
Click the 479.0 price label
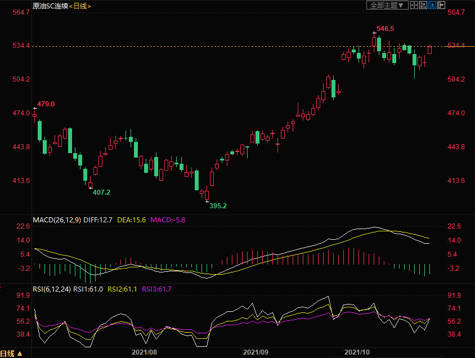(46, 104)
